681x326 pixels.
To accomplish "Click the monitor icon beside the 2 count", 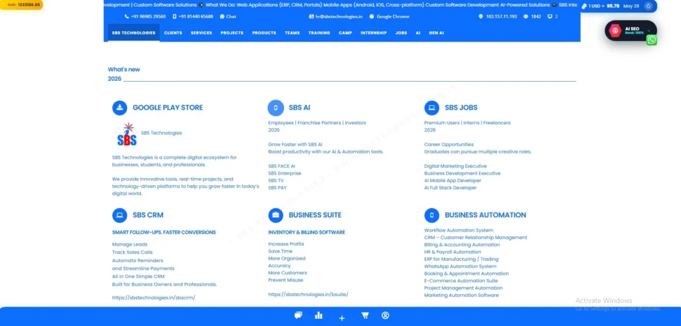I will (550, 17).
